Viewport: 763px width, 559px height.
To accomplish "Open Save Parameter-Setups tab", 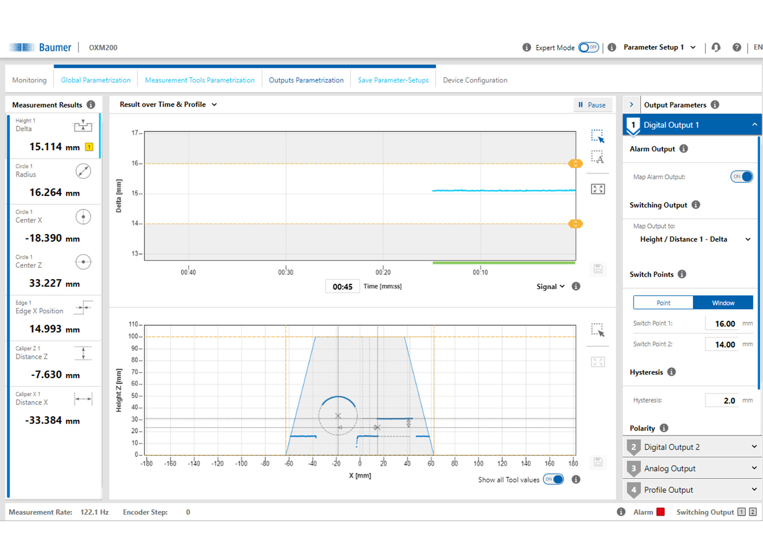I will [393, 80].
